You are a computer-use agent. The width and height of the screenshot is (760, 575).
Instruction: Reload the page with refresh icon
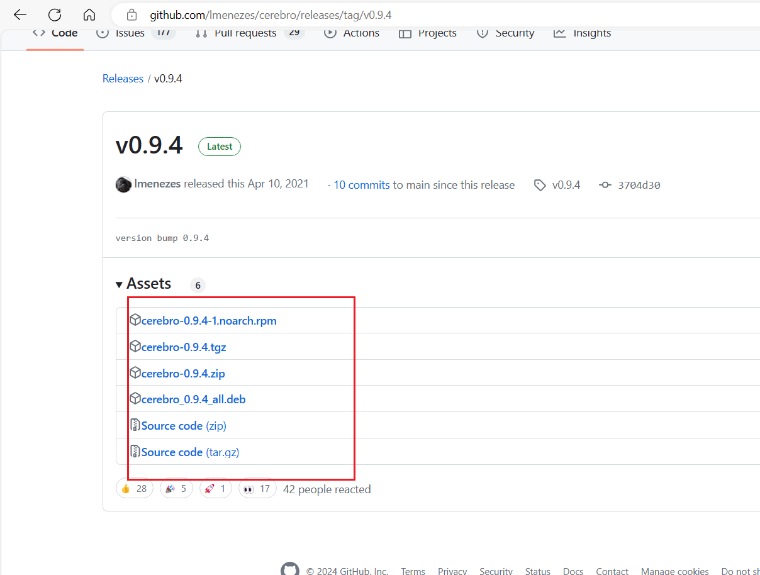pos(55,14)
